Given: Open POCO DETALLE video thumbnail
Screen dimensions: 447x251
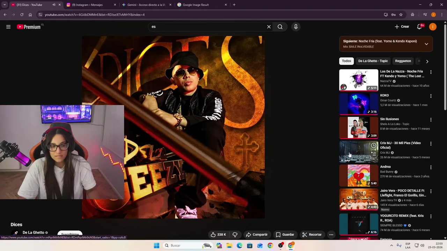Looking at the screenshot, I should [359, 199].
